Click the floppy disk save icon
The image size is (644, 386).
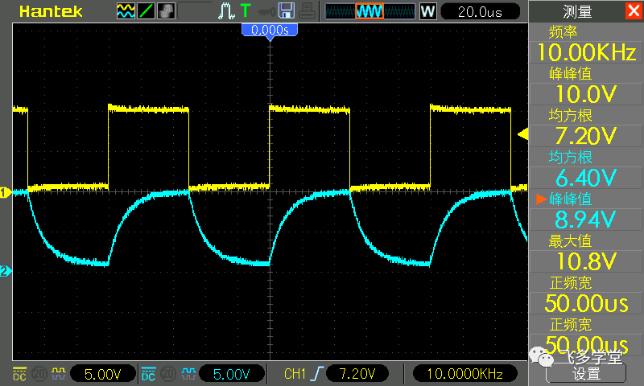pyautogui.click(x=287, y=11)
